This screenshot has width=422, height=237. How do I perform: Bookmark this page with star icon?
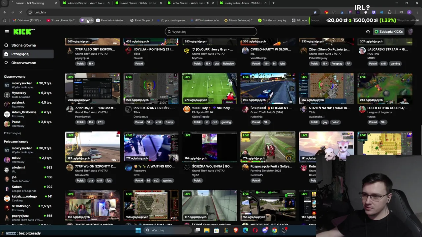(x=315, y=12)
